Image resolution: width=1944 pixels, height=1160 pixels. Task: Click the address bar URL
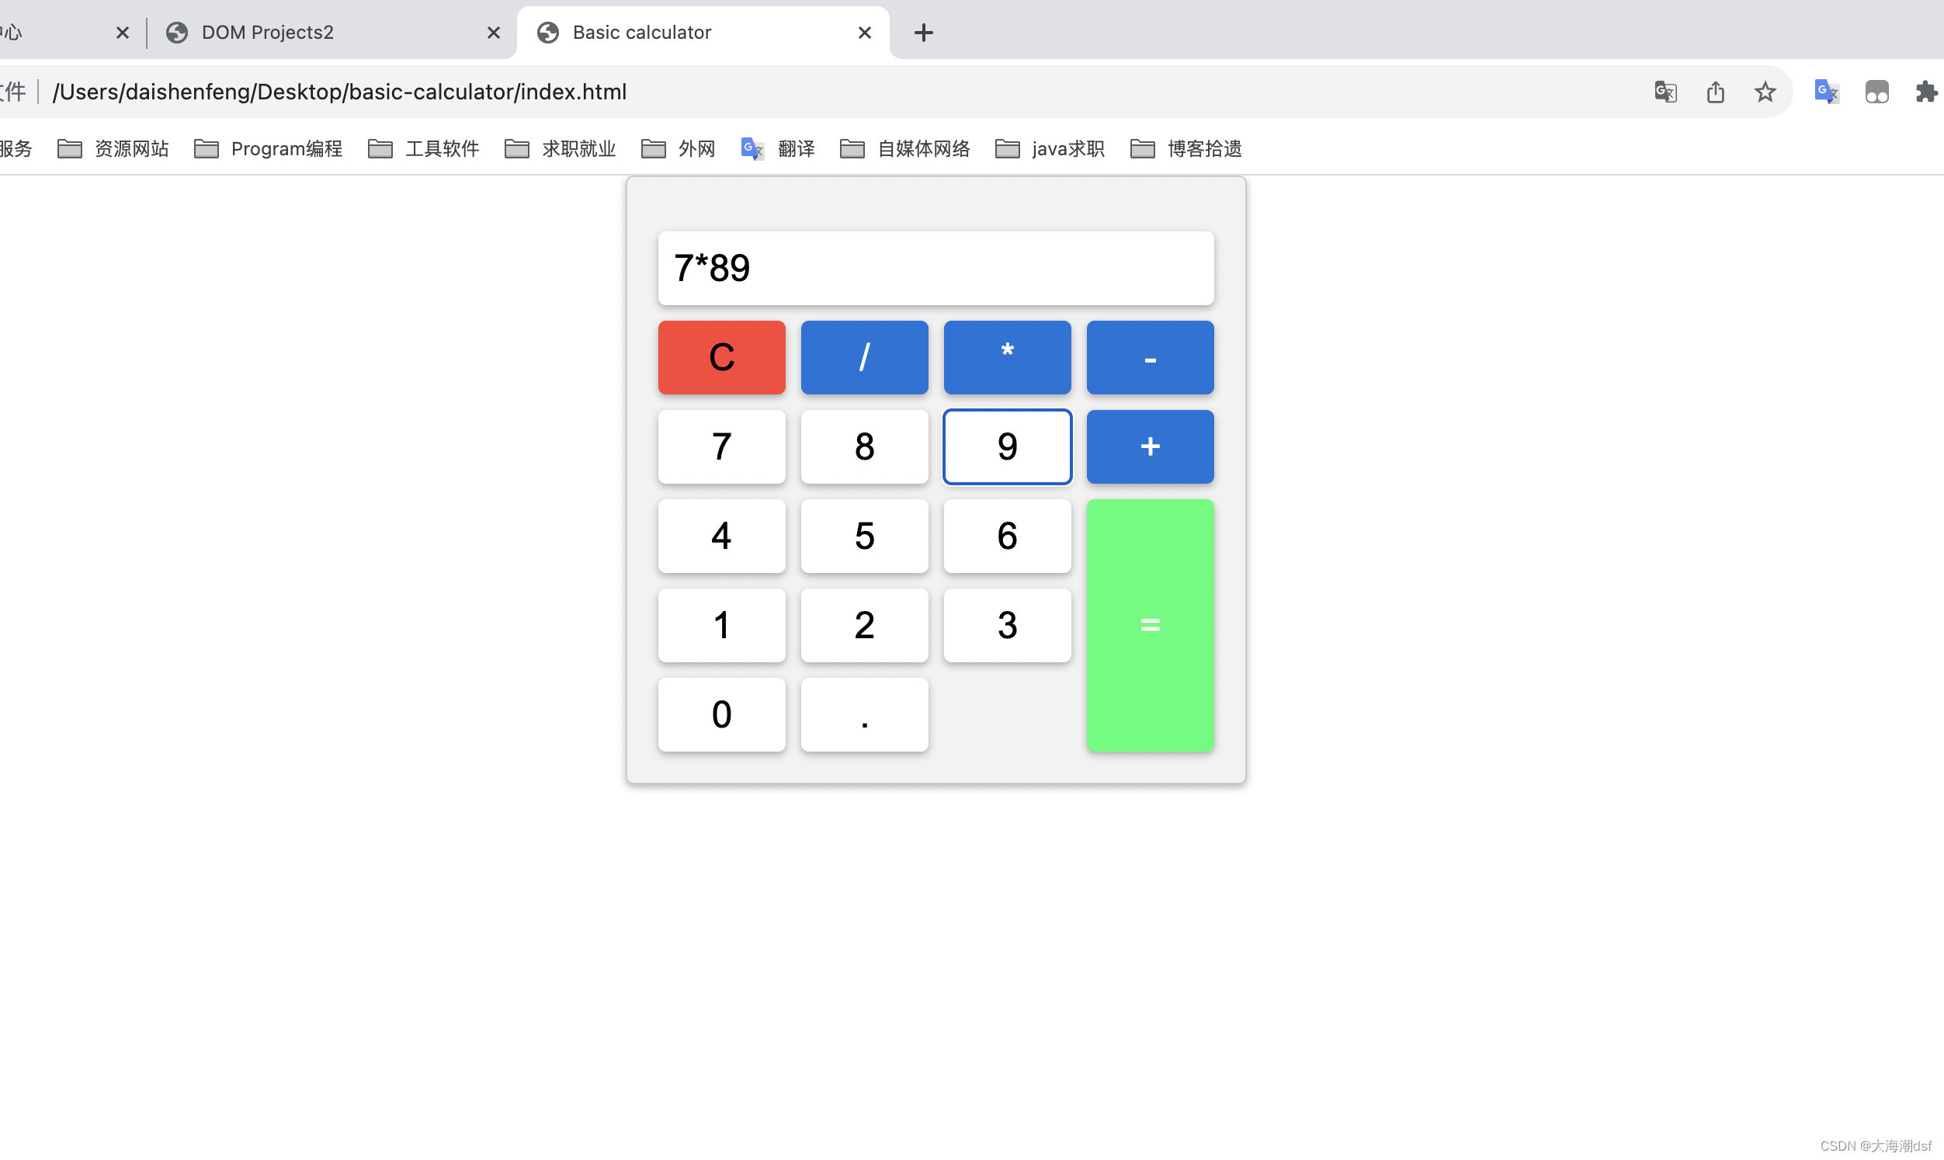click(339, 92)
